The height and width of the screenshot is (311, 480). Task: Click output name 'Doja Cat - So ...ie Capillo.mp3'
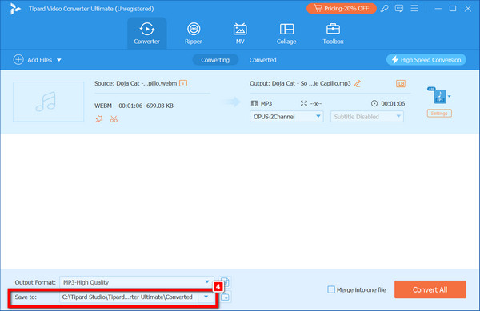[x=311, y=83]
